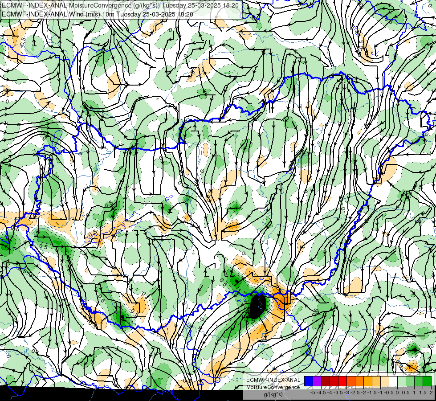
Task: Choose the light green swatch between 0.5 and 1
Action: click(x=410, y=381)
